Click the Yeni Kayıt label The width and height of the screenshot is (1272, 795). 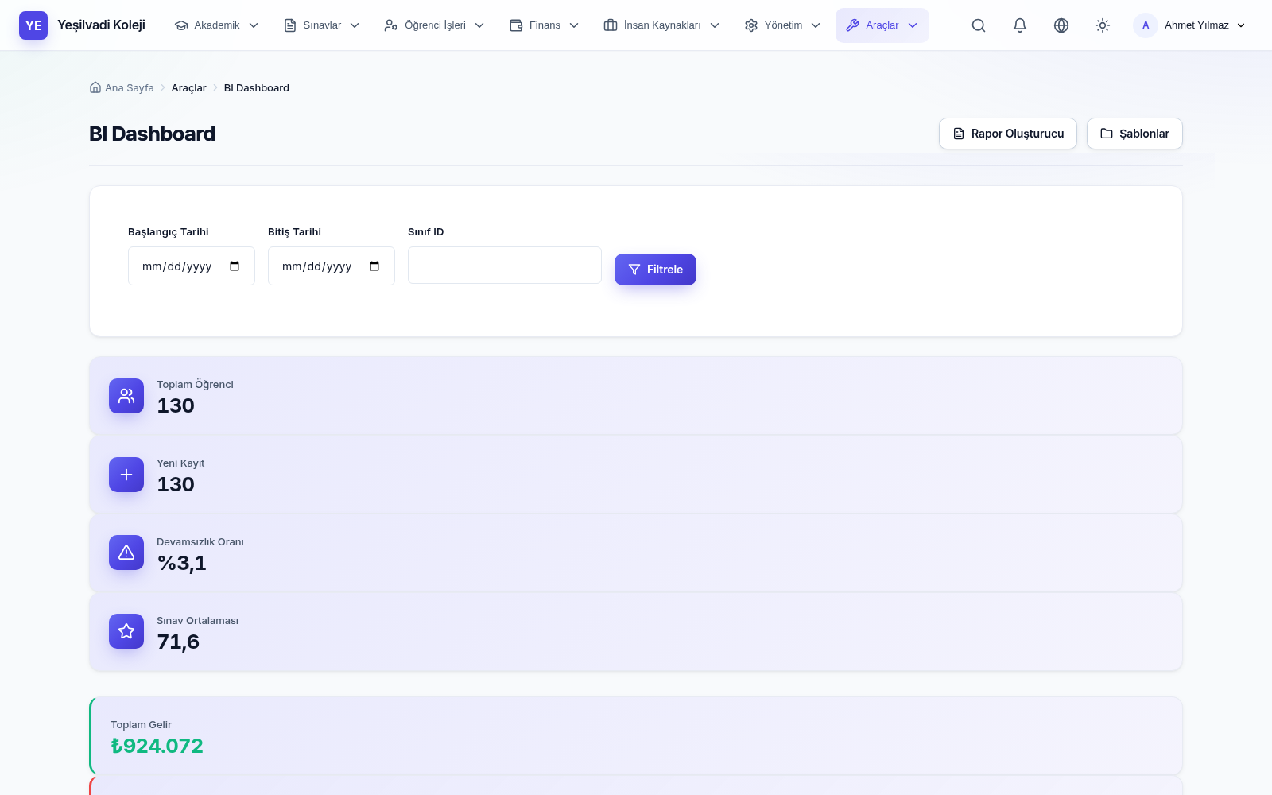click(x=180, y=463)
